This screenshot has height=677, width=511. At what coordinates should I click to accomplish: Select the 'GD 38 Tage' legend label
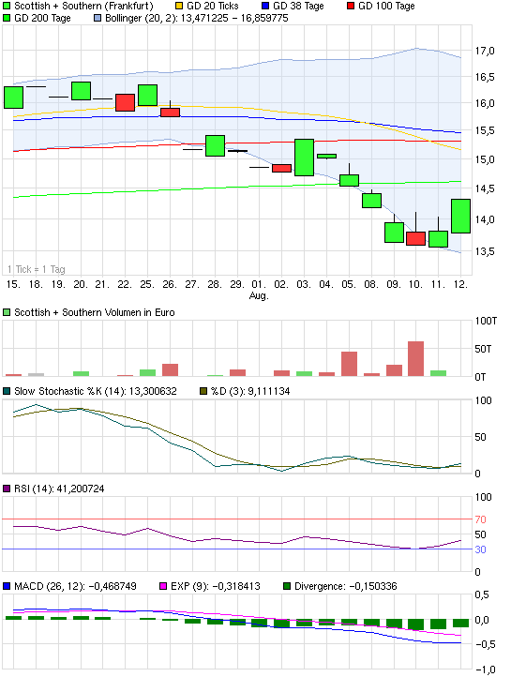click(298, 6)
